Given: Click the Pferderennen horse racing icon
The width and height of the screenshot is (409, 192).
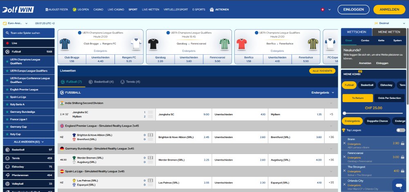Looking at the screenshot, I should pos(7,175).
